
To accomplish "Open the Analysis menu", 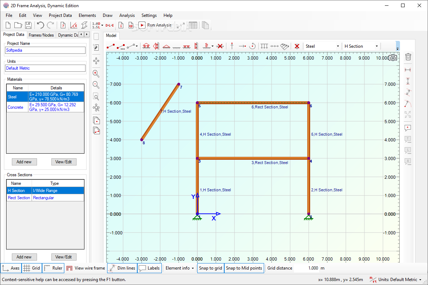I will pos(127,15).
